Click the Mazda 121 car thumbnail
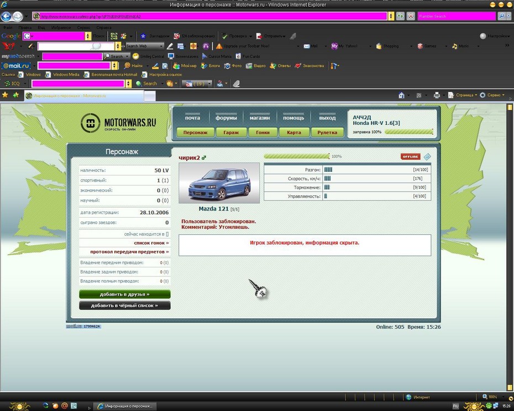The width and height of the screenshot is (514, 411). 219,183
